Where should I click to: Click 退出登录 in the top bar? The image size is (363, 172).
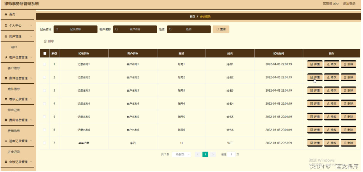(x=349, y=4)
